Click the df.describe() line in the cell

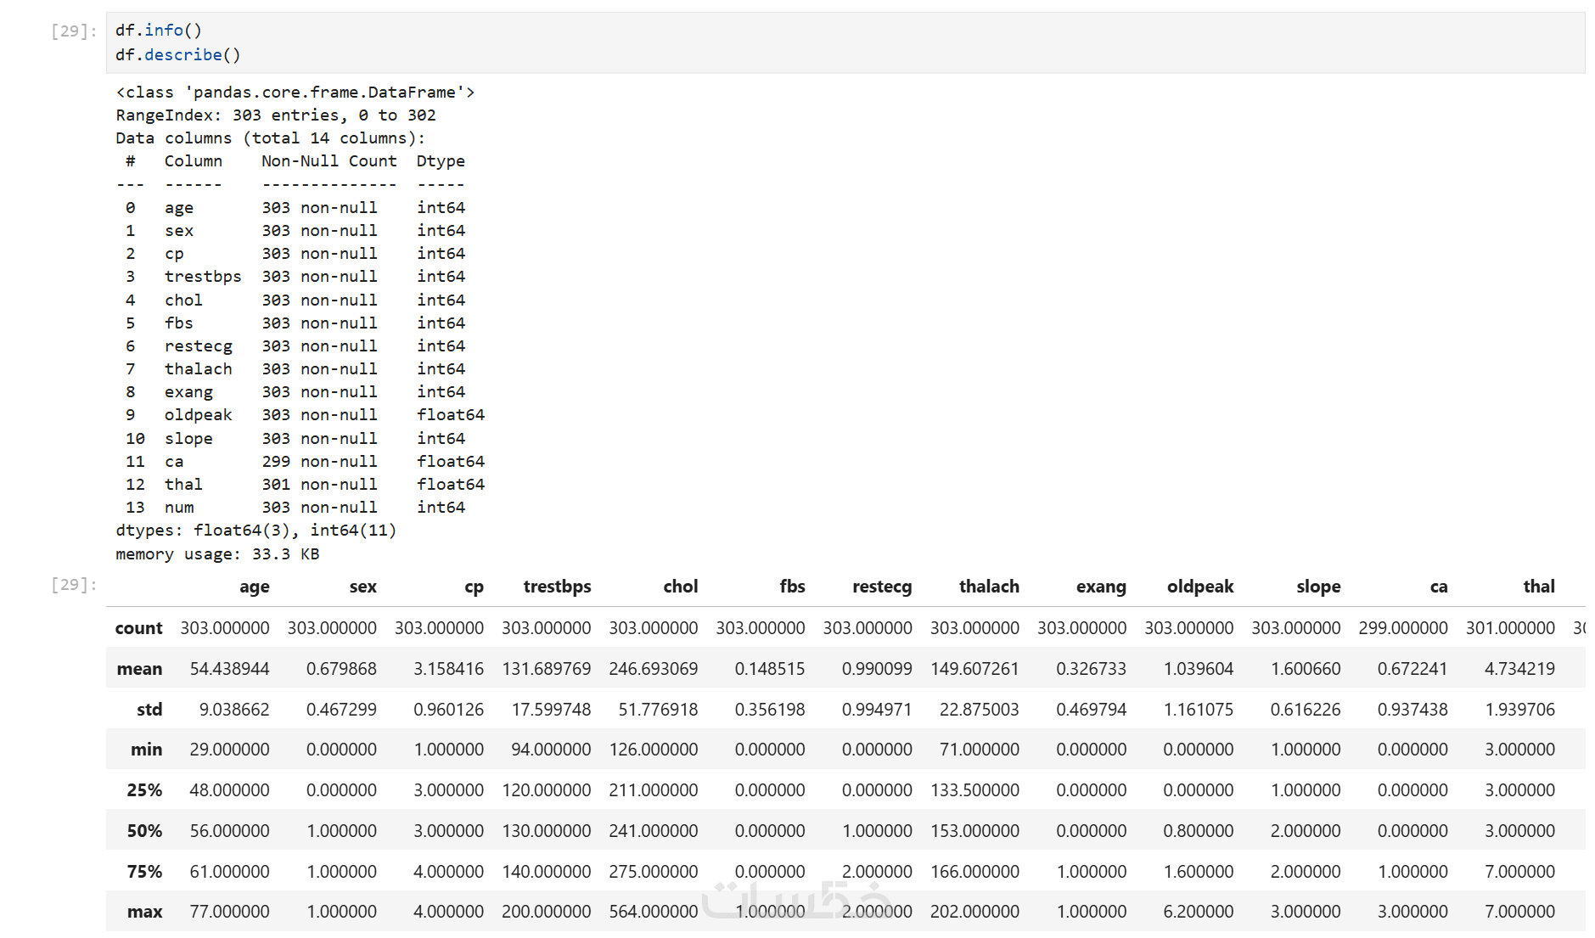(x=178, y=54)
